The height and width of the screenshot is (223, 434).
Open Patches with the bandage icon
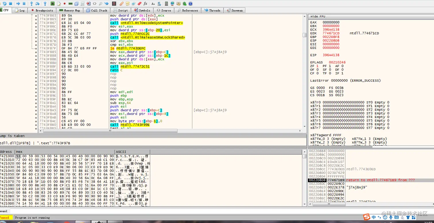click(121, 3)
